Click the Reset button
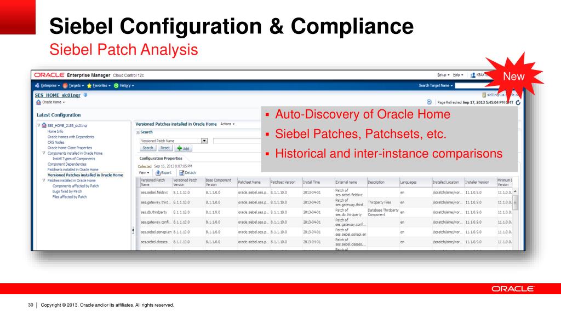Image resolution: width=561 pixels, height=315 pixels. pyautogui.click(x=165, y=148)
